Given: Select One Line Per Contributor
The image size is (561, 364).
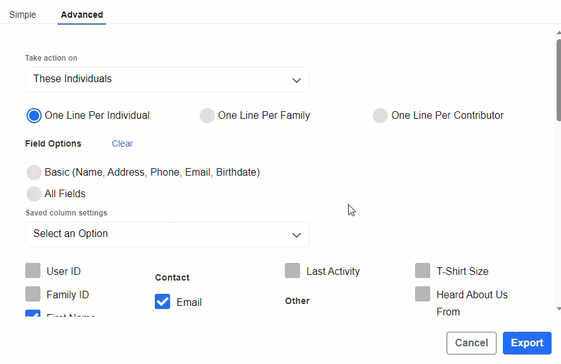Looking at the screenshot, I should 380,115.
